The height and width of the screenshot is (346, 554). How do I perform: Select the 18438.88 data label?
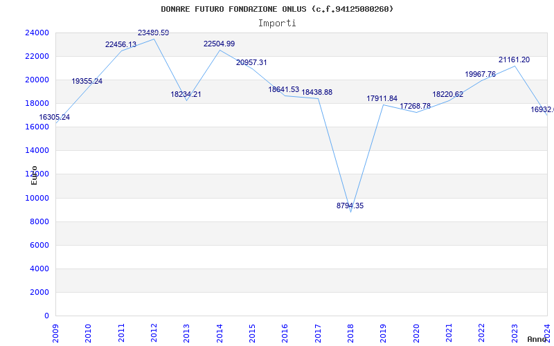point(317,92)
